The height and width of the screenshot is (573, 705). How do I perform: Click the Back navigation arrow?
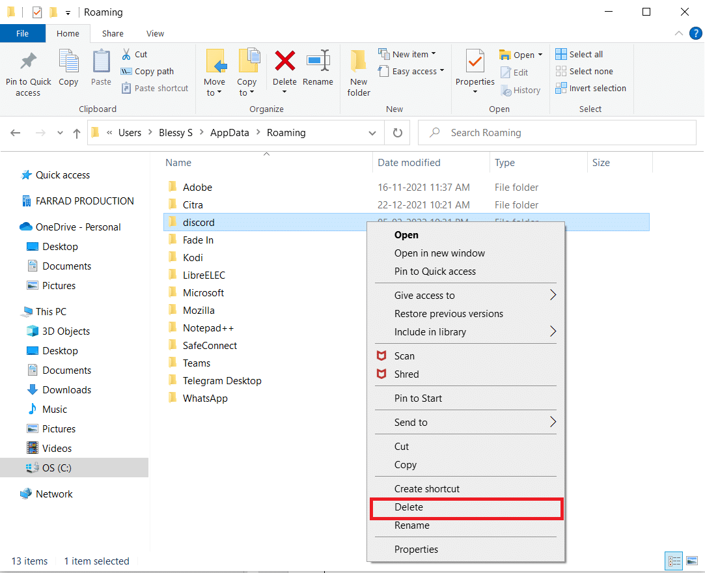15,133
